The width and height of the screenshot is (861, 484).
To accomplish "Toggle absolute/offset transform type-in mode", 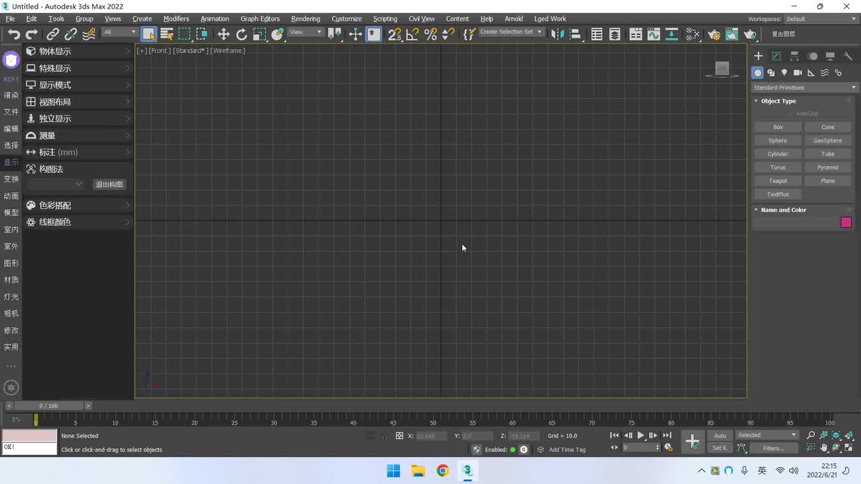I will tap(400, 436).
